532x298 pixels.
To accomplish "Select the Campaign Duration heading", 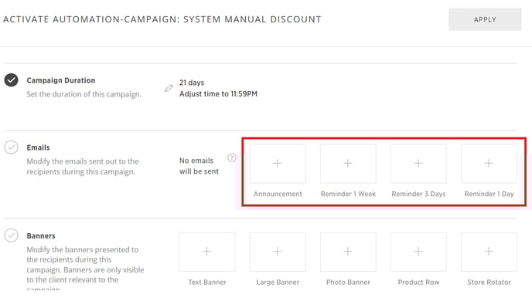I will click(61, 80).
